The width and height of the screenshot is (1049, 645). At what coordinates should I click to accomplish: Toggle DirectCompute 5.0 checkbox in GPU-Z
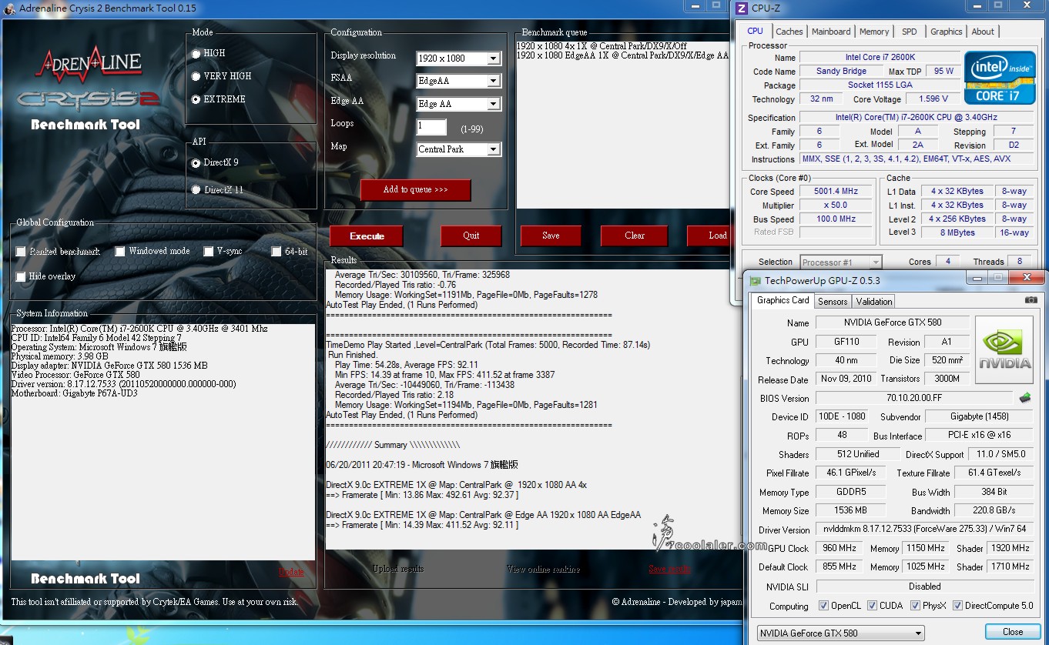coord(957,606)
